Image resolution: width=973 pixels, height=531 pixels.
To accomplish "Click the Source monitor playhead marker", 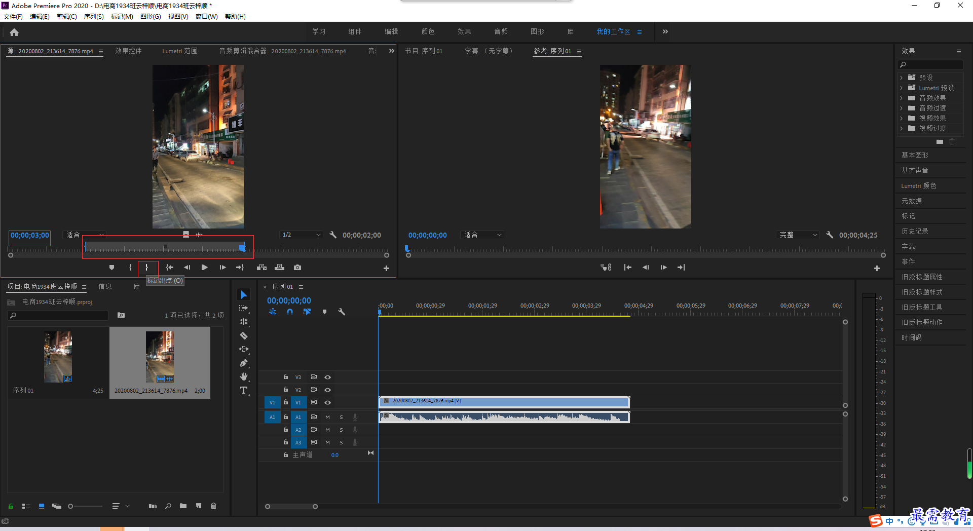I will pyautogui.click(x=242, y=248).
